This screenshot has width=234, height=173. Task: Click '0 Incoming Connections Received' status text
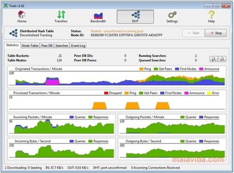[155, 168]
